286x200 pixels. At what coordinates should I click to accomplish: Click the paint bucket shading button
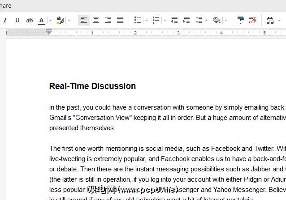click(217, 20)
